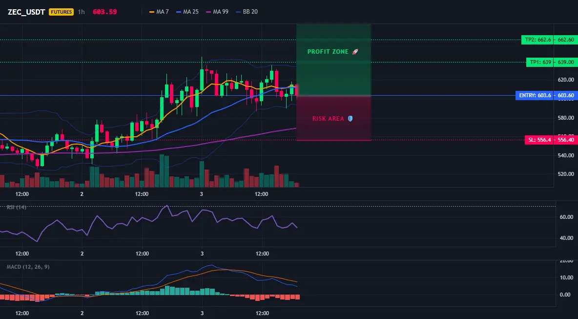This screenshot has height=319, width=578.
Task: Click the RISK AREA label
Action: tap(328, 119)
